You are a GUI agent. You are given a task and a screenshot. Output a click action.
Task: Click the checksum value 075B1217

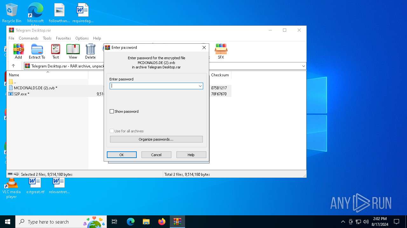(x=219, y=88)
